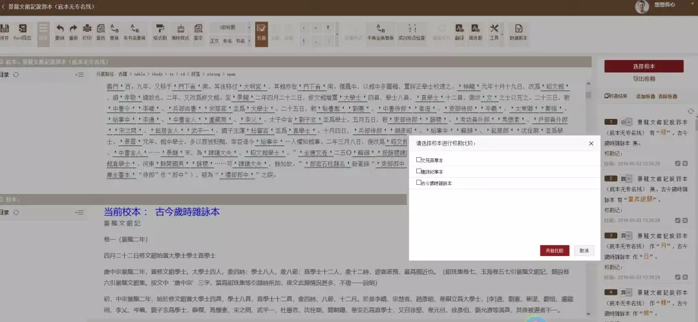Screen dimensions: 698x322
Task: Click the back arrow beside the document title
Action: click(x=3, y=6)
